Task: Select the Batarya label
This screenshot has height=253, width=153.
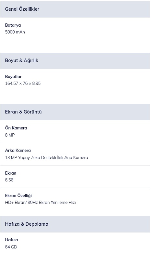Action: [x=13, y=25]
